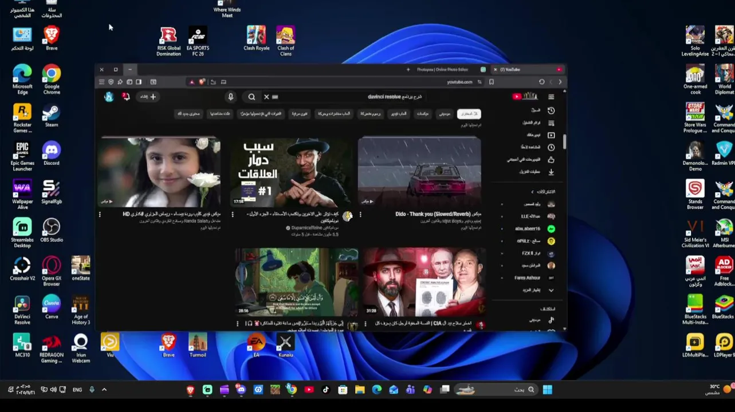Open the YouTube account avatar menu
The image size is (735, 412).
coord(108,97)
